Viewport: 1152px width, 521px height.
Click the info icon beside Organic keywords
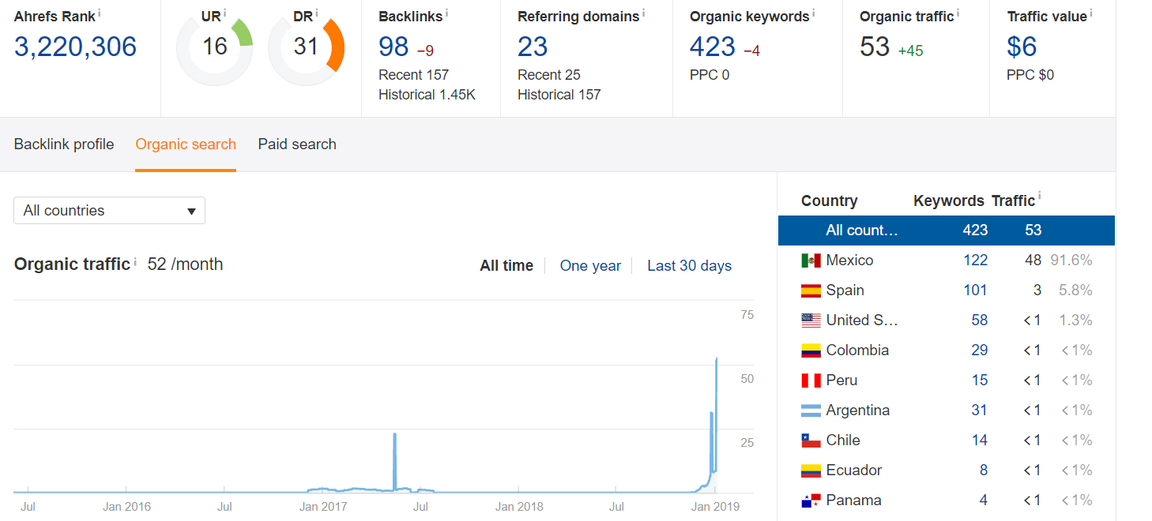[814, 13]
